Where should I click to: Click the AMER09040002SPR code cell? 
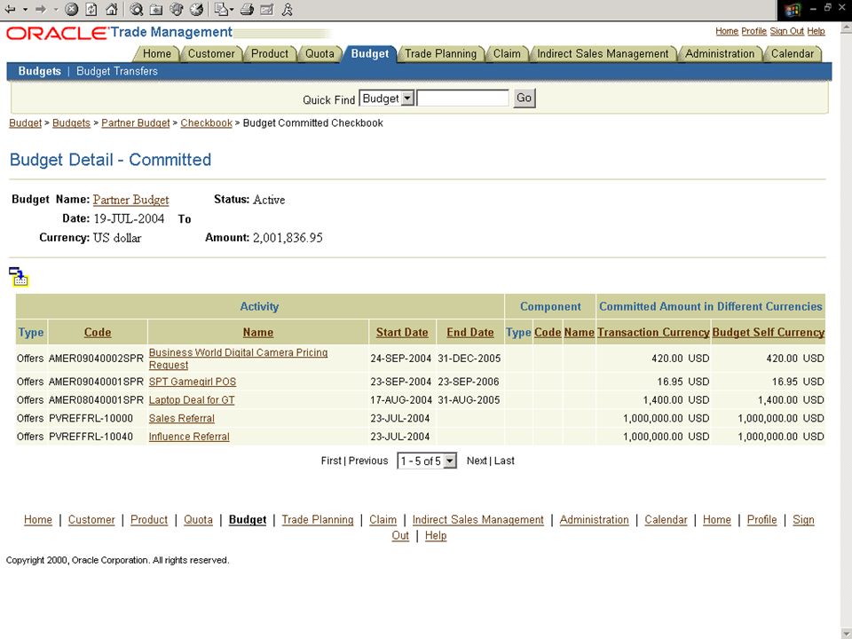[96, 359]
